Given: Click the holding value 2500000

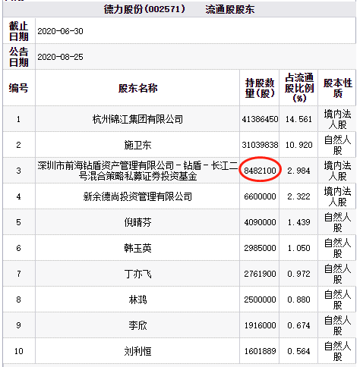Looking at the screenshot, I should point(260,300).
